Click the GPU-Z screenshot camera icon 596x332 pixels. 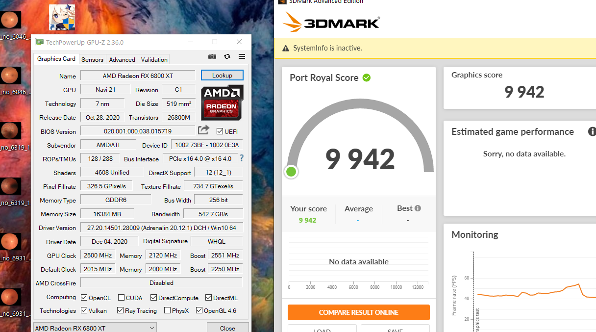click(212, 57)
